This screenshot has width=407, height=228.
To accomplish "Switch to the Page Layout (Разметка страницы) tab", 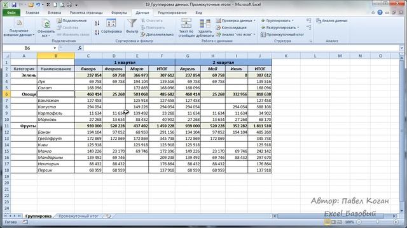I will pyautogui.click(x=86, y=13).
